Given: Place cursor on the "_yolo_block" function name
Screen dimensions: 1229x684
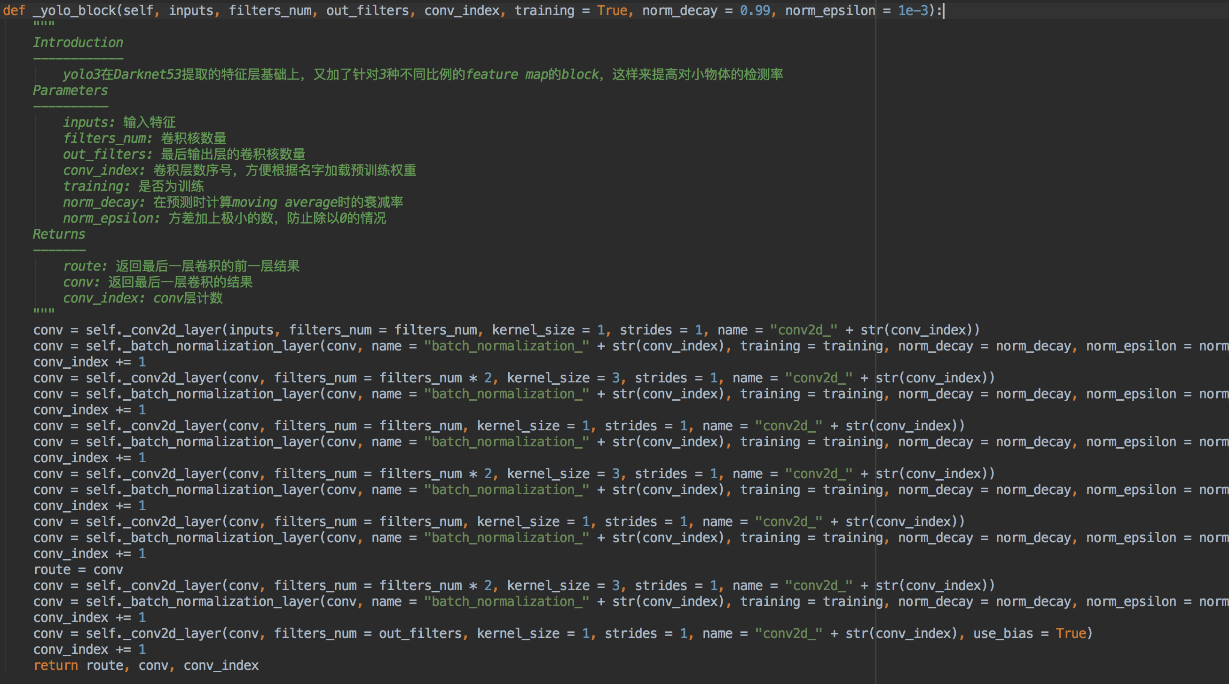Looking at the screenshot, I should [x=74, y=10].
